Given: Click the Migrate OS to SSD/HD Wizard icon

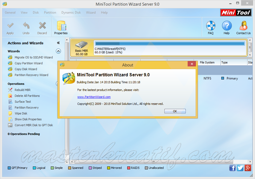Looking at the screenshot, I should pyautogui.click(x=10, y=57).
